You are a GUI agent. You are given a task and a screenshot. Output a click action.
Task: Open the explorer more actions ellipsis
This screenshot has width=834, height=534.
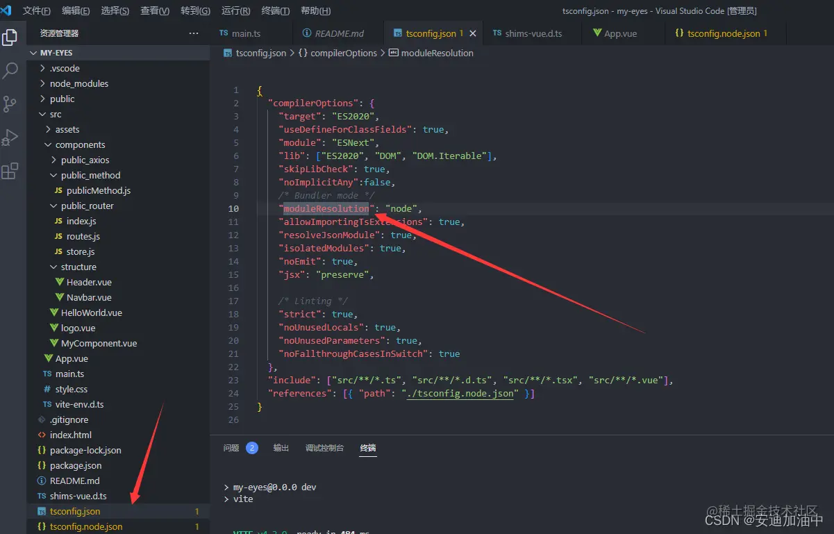click(194, 33)
